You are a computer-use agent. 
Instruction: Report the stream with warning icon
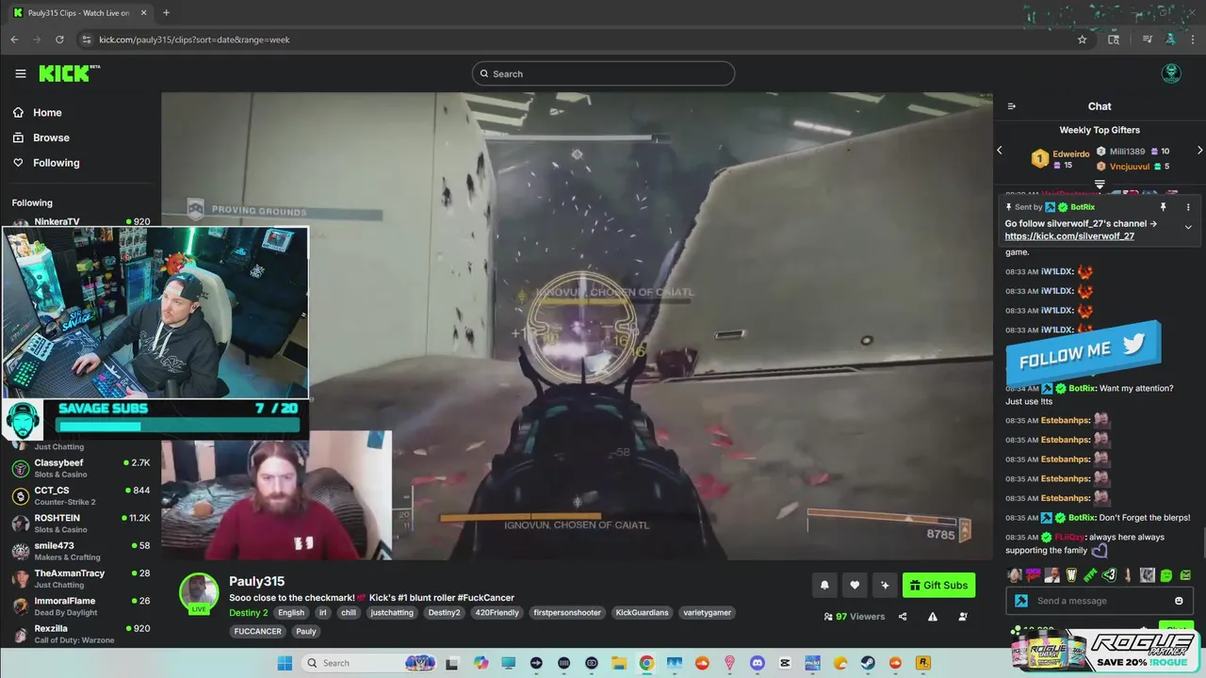pos(933,617)
